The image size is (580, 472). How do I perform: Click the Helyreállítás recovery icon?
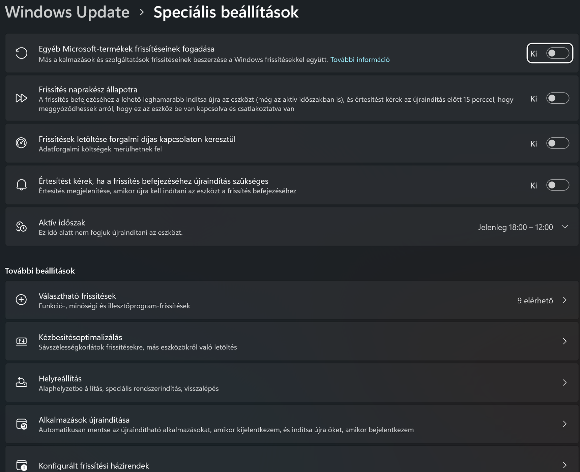[21, 382]
